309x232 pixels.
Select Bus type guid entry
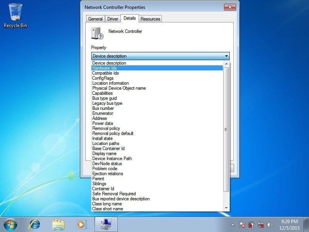click(x=157, y=98)
